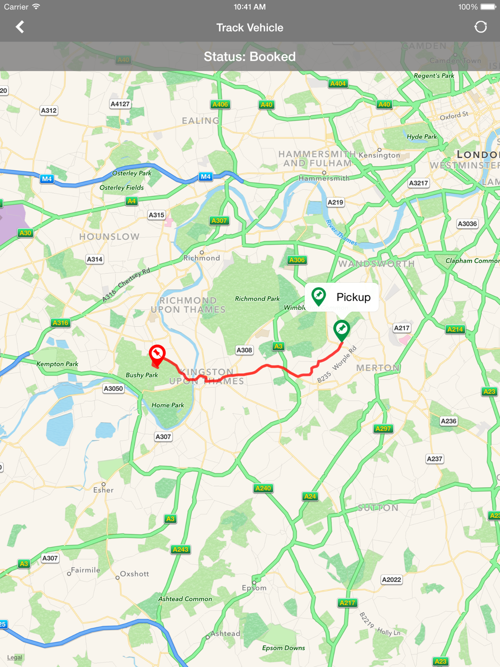The height and width of the screenshot is (667, 500).
Task: Click the A308 road shield label
Action: click(244, 350)
